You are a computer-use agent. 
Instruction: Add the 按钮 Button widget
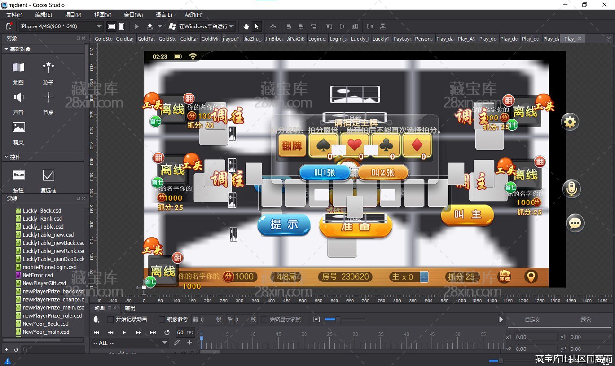[x=18, y=175]
